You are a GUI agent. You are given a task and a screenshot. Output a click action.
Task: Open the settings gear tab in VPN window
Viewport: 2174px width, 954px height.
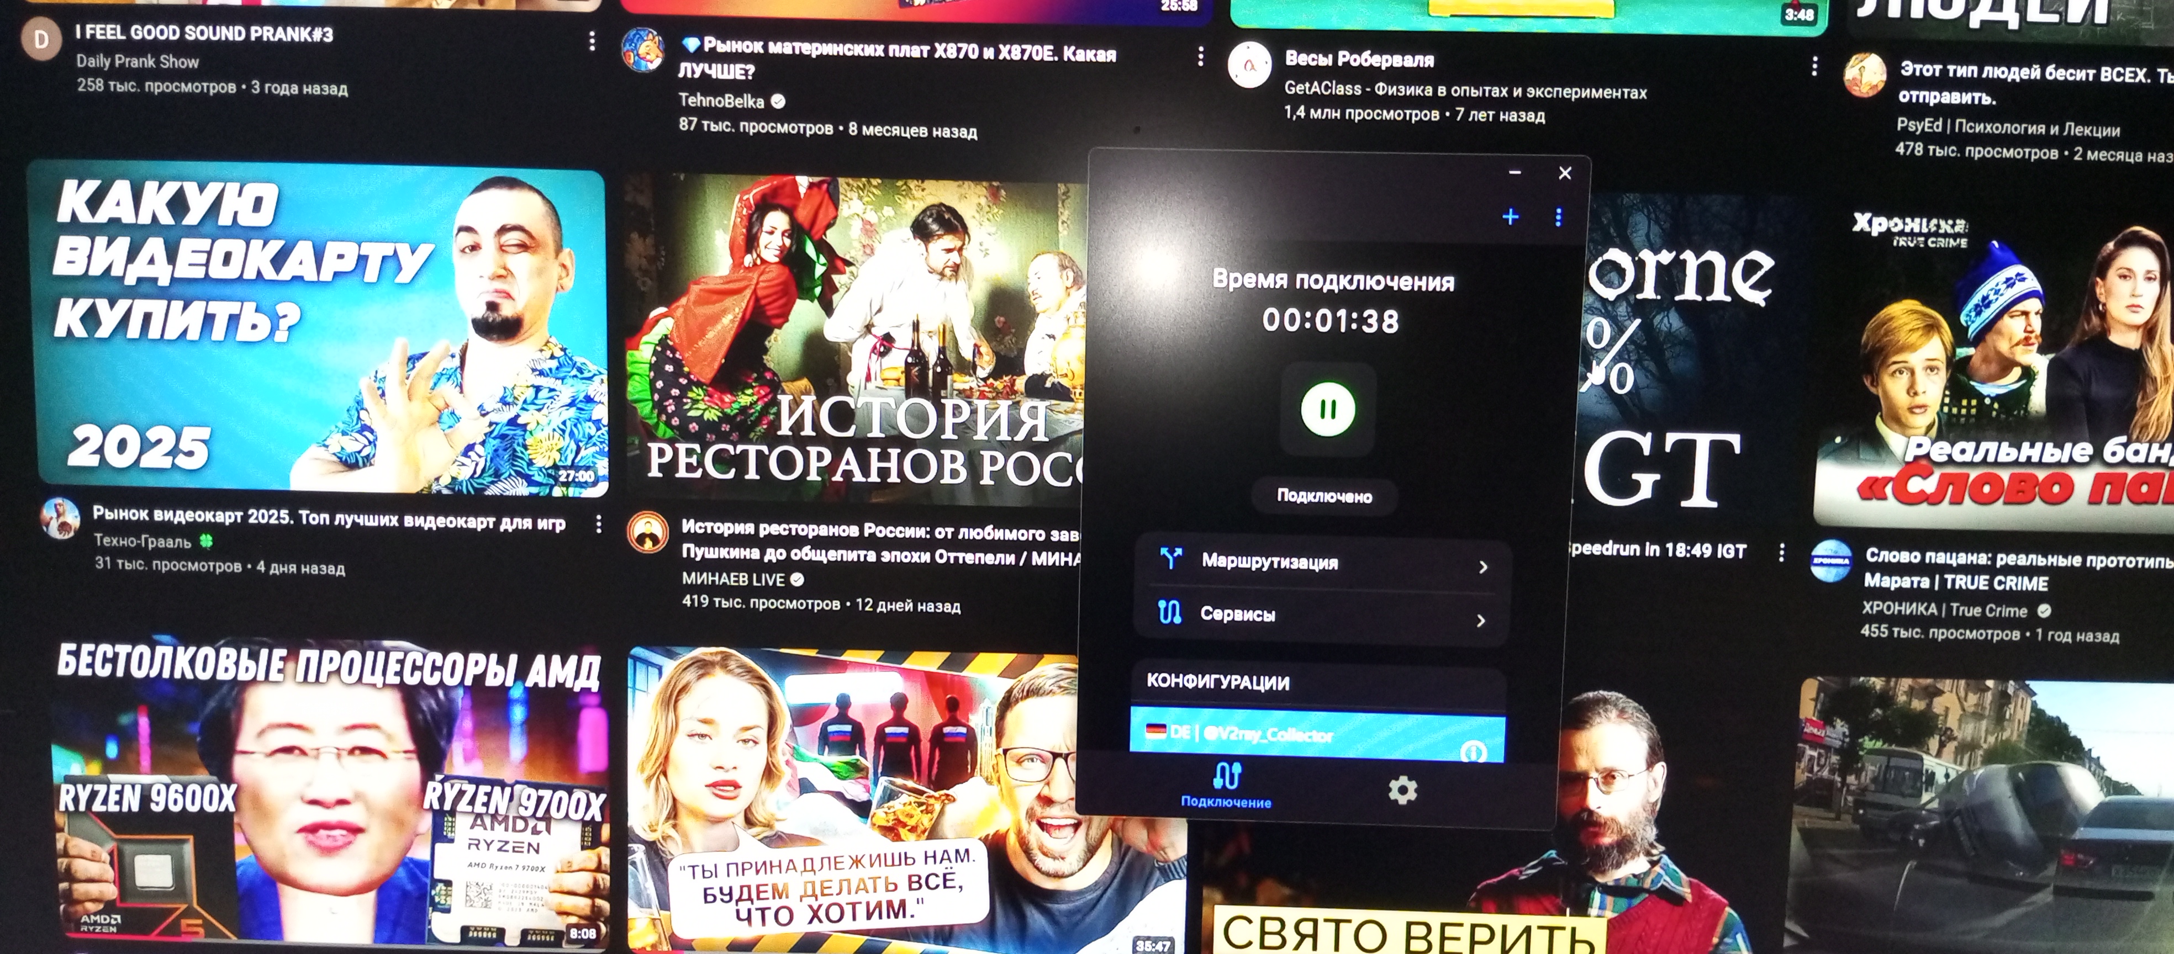(x=1402, y=791)
